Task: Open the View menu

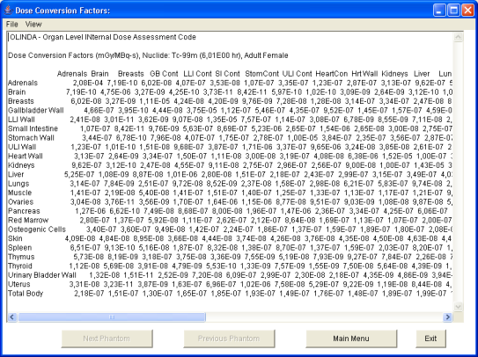Action: point(33,24)
